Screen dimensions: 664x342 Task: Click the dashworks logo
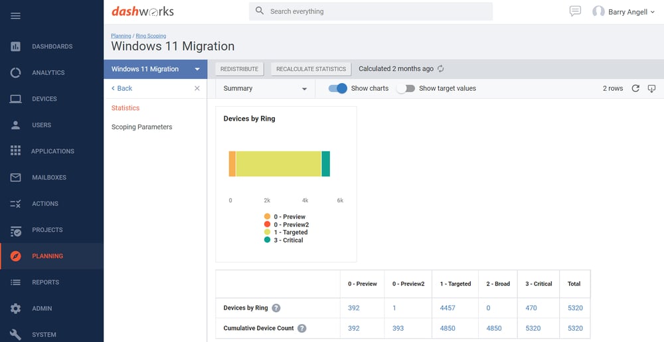(143, 11)
